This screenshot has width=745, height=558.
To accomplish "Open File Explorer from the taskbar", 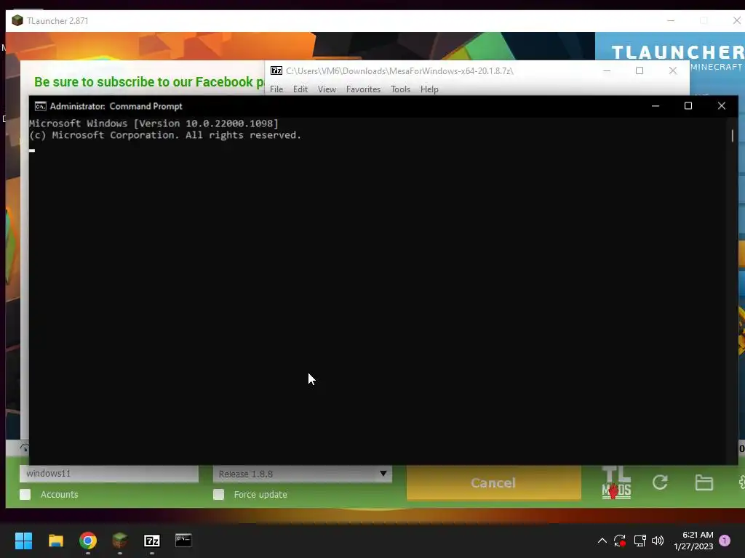I will (x=55, y=541).
